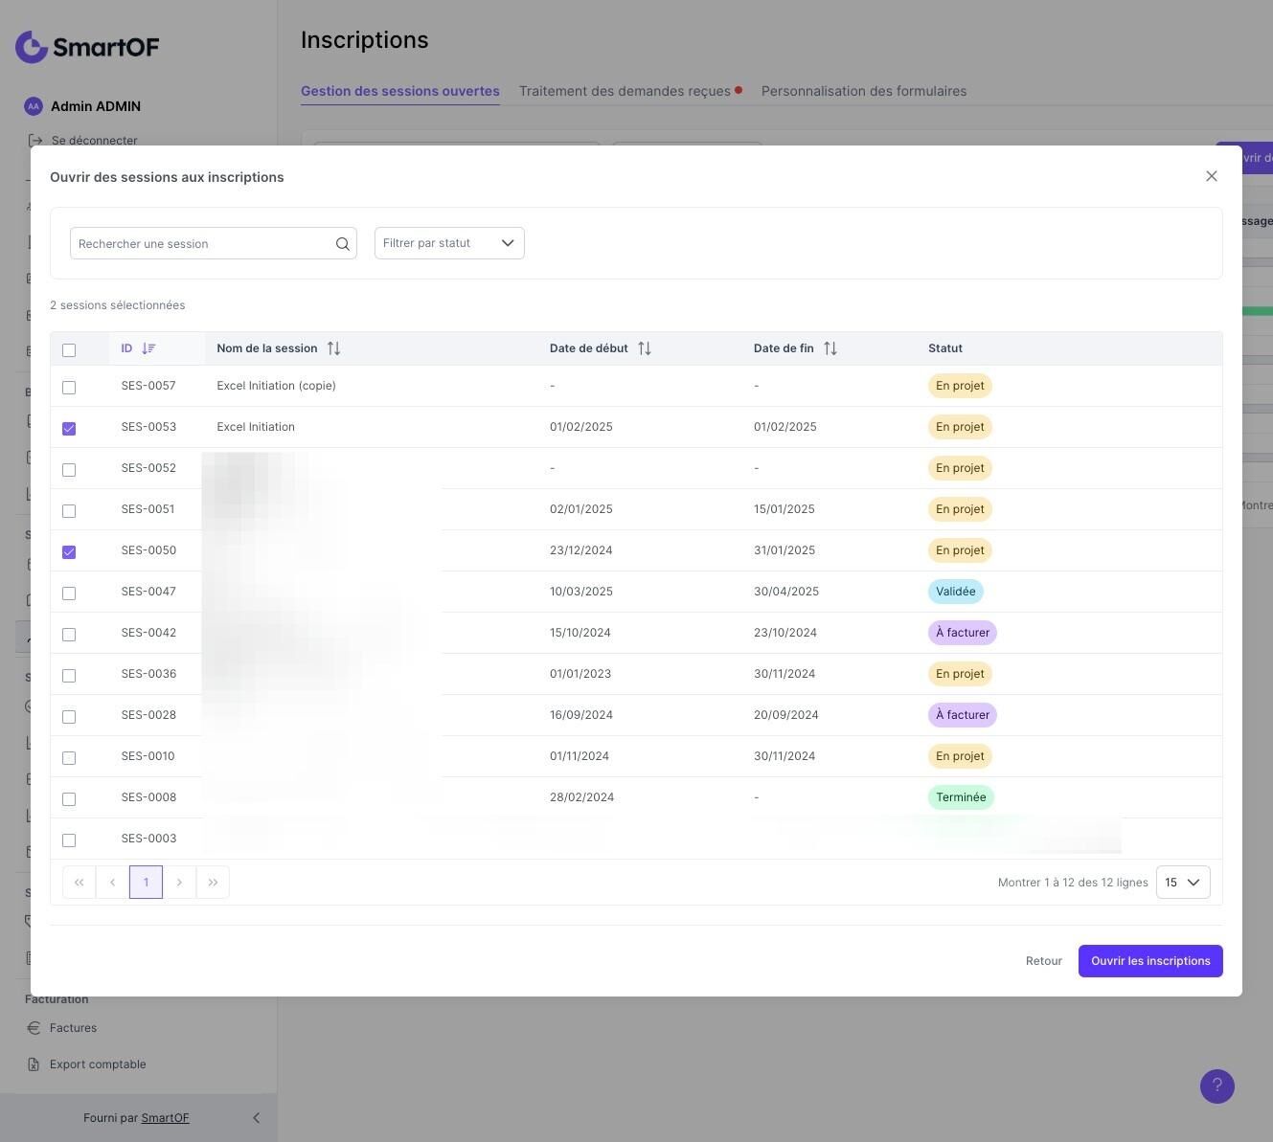Sort by Date de fin arrows
Viewport: 1273px width, 1142px height.
pos(830,348)
